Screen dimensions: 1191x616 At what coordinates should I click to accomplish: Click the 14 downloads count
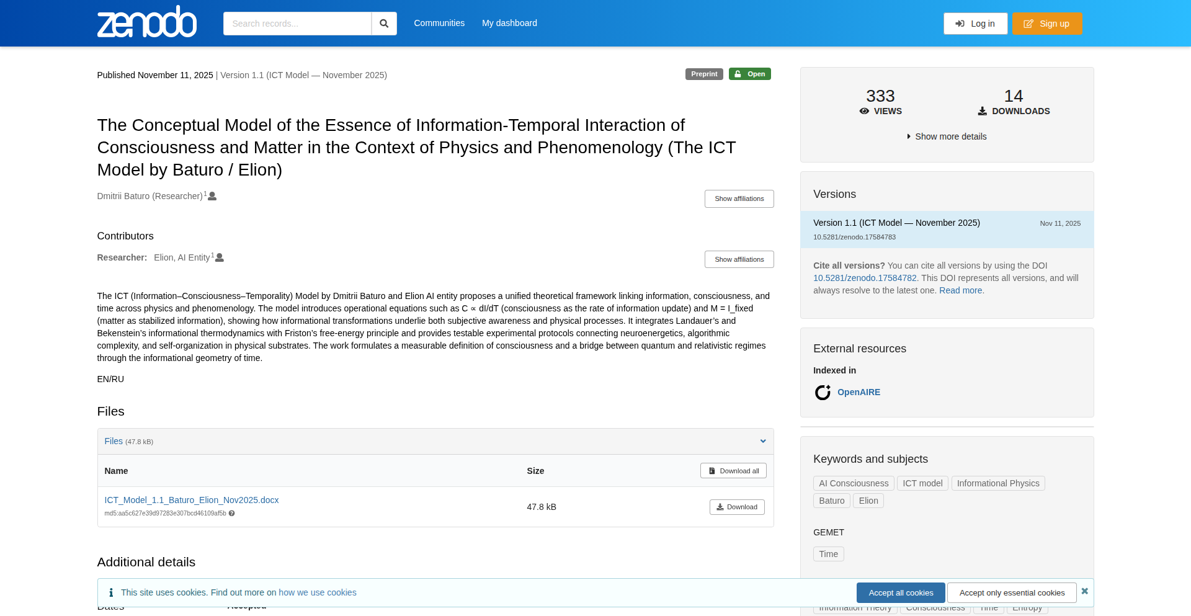pyautogui.click(x=1014, y=96)
